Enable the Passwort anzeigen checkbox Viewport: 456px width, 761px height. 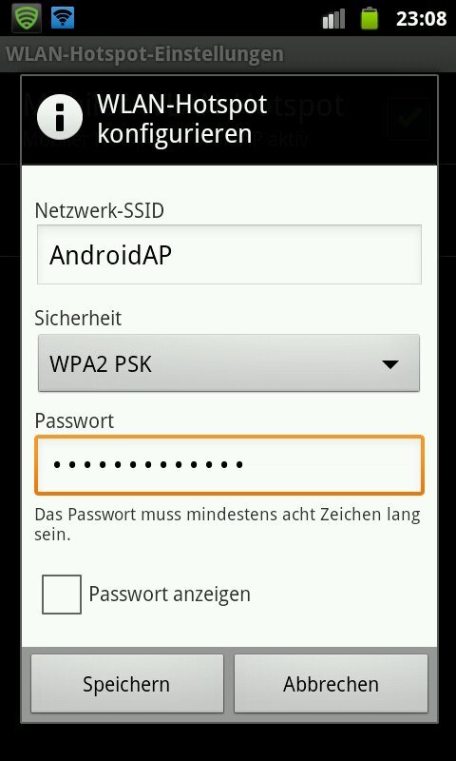(62, 594)
